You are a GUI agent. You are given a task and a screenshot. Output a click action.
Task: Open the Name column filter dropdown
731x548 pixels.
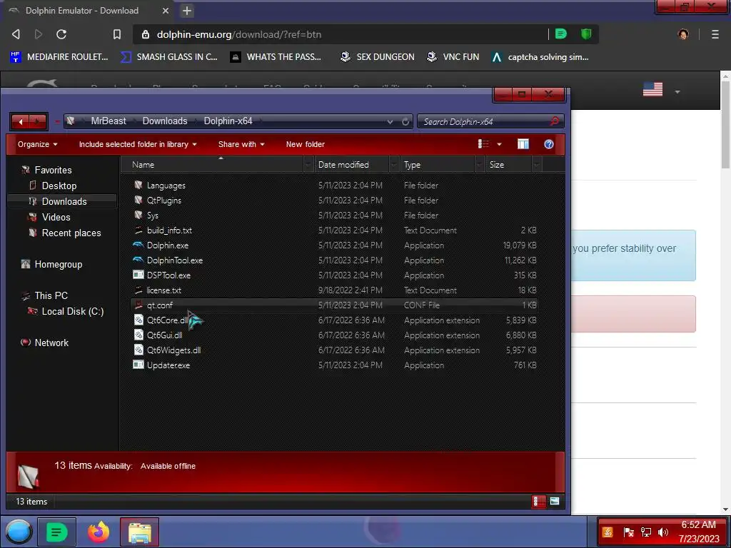tap(308, 165)
